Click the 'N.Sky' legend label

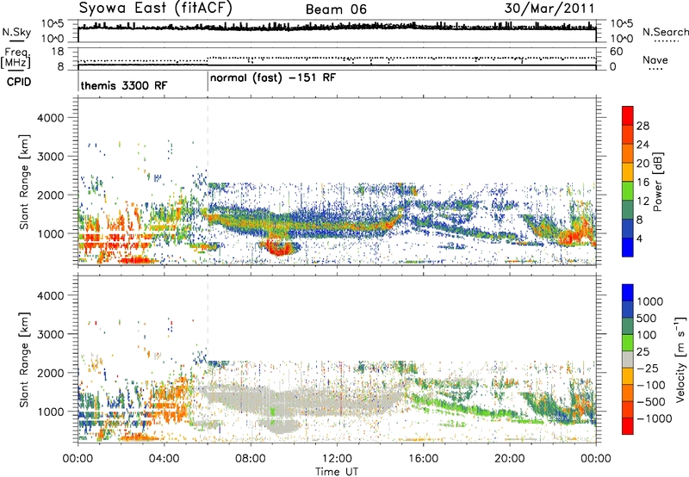(x=16, y=32)
